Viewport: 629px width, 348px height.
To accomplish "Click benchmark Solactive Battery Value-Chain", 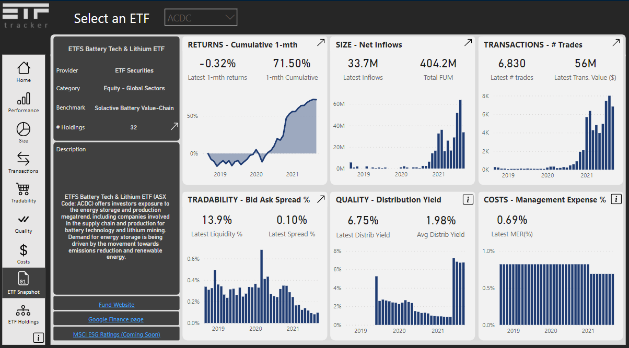I will (134, 108).
